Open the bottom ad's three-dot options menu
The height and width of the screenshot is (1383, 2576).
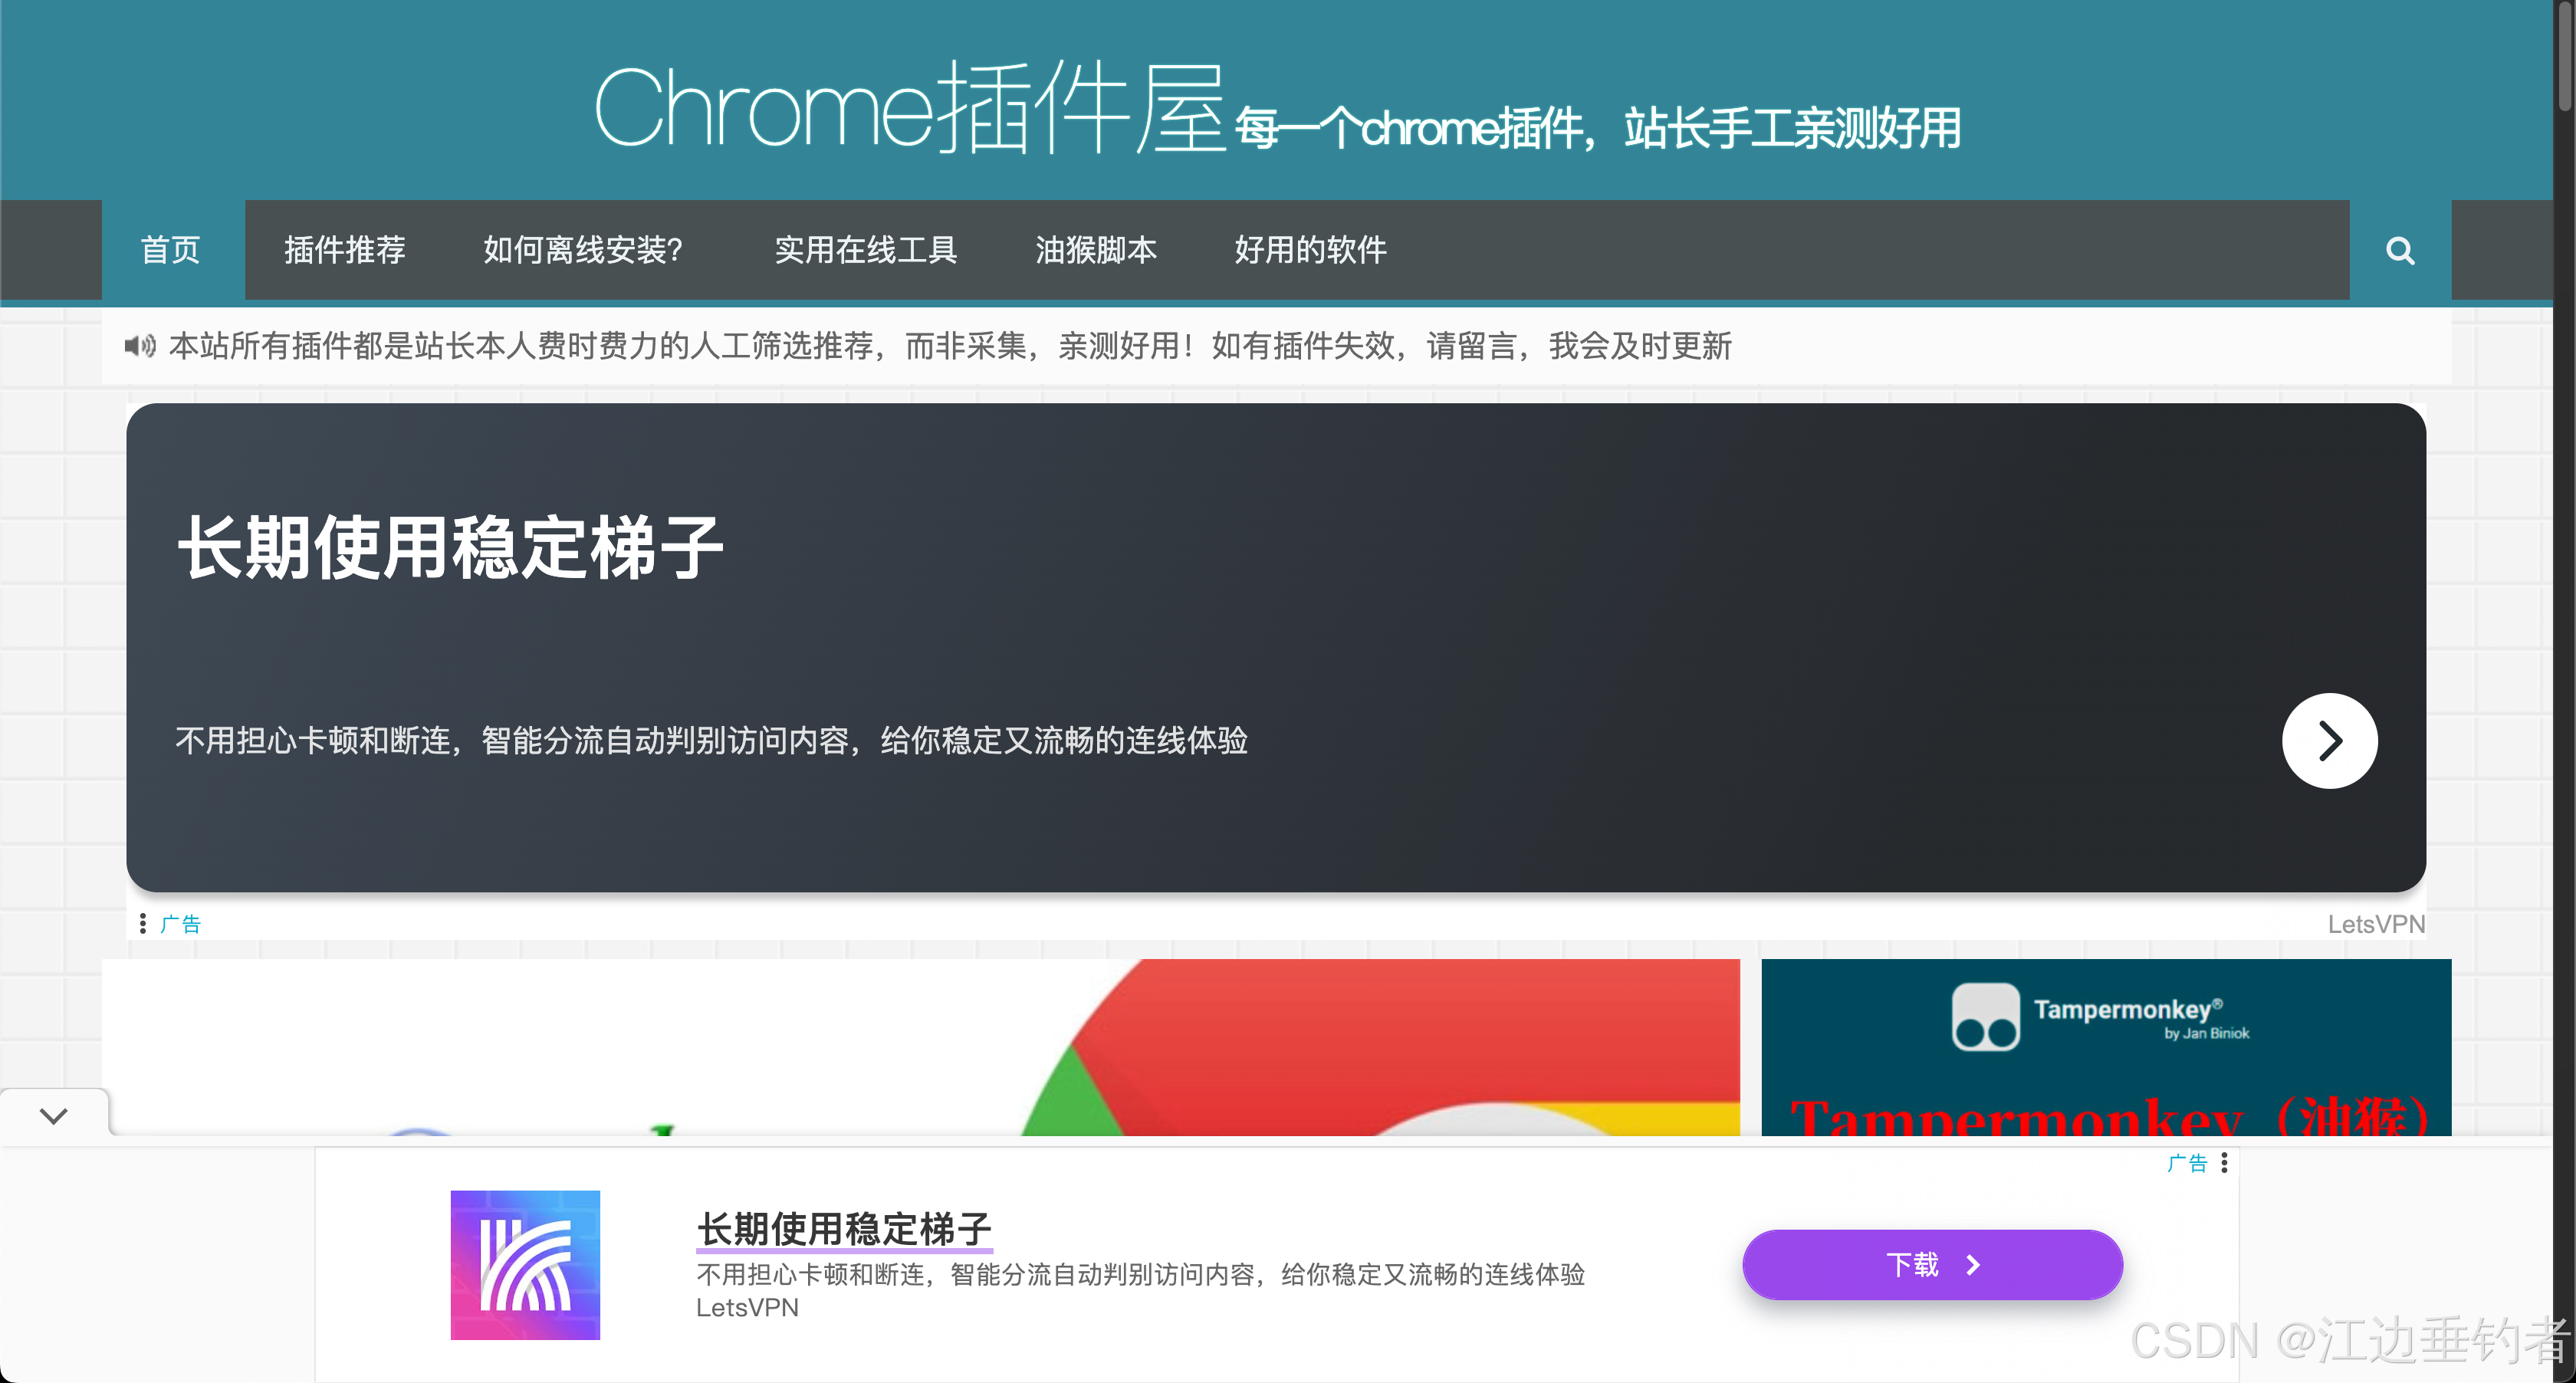2224,1162
